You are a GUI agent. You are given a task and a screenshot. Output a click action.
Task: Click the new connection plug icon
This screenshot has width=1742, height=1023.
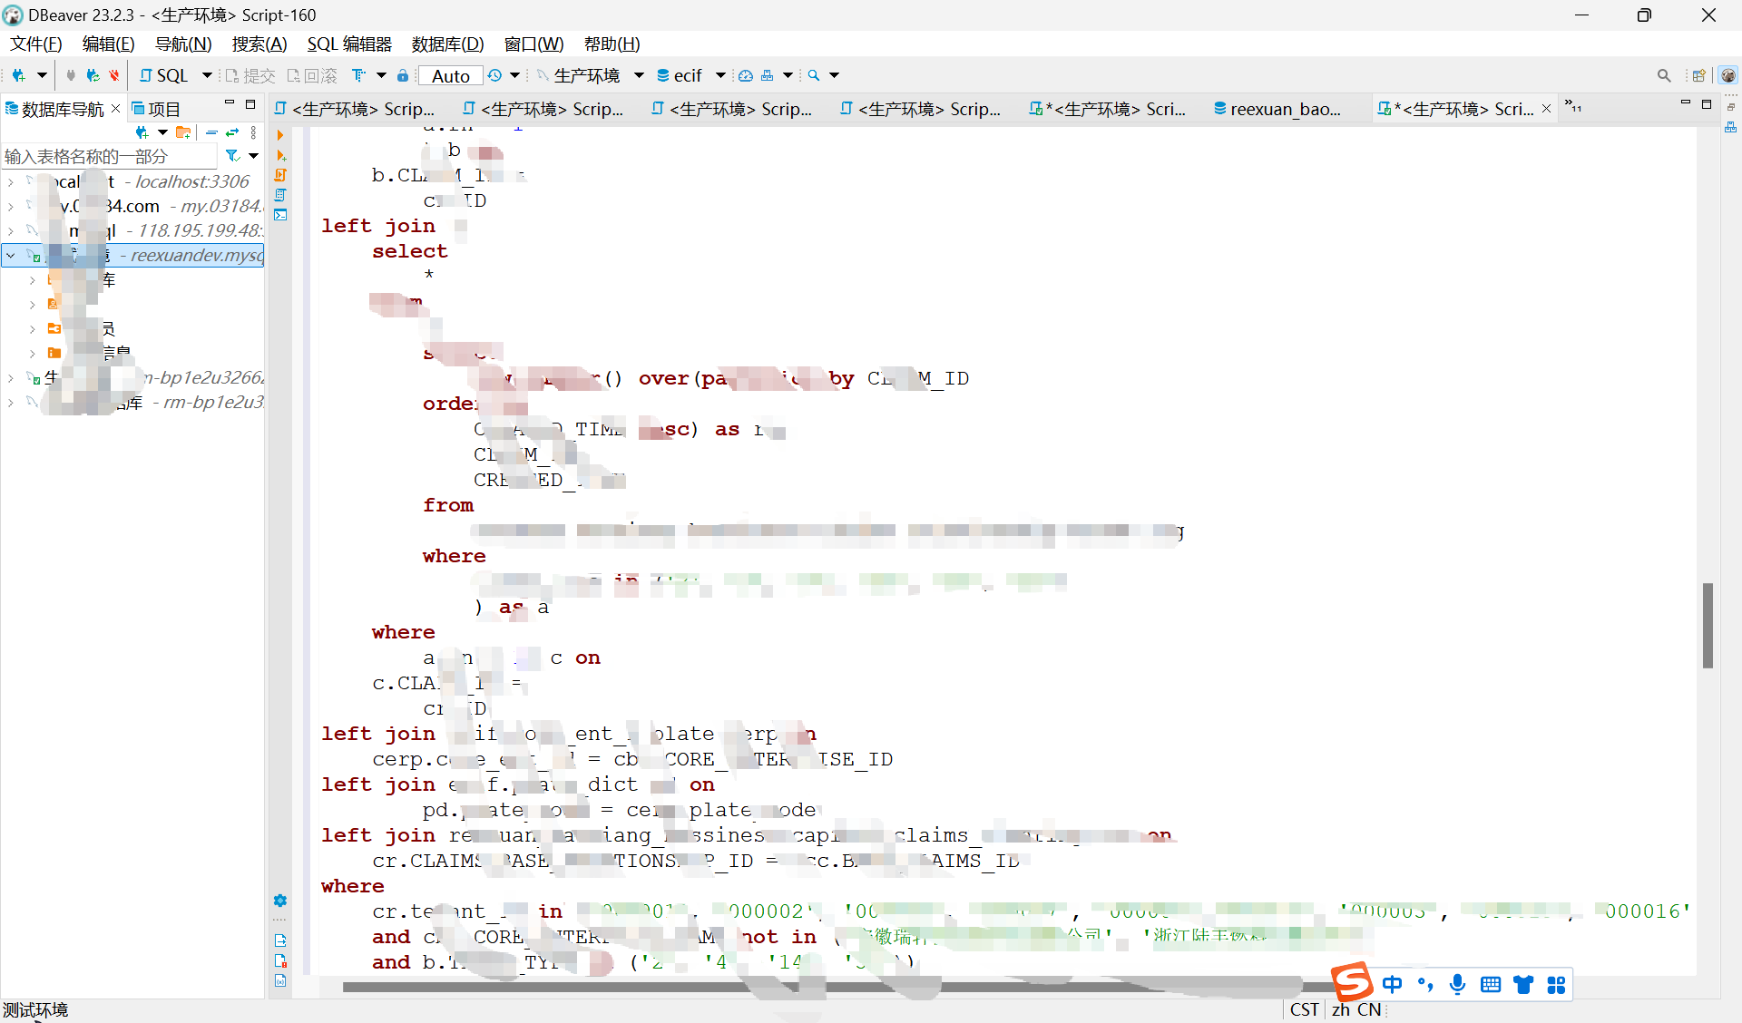pos(18,75)
